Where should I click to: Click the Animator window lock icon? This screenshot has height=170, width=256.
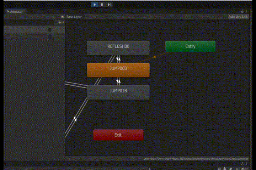tap(242, 11)
